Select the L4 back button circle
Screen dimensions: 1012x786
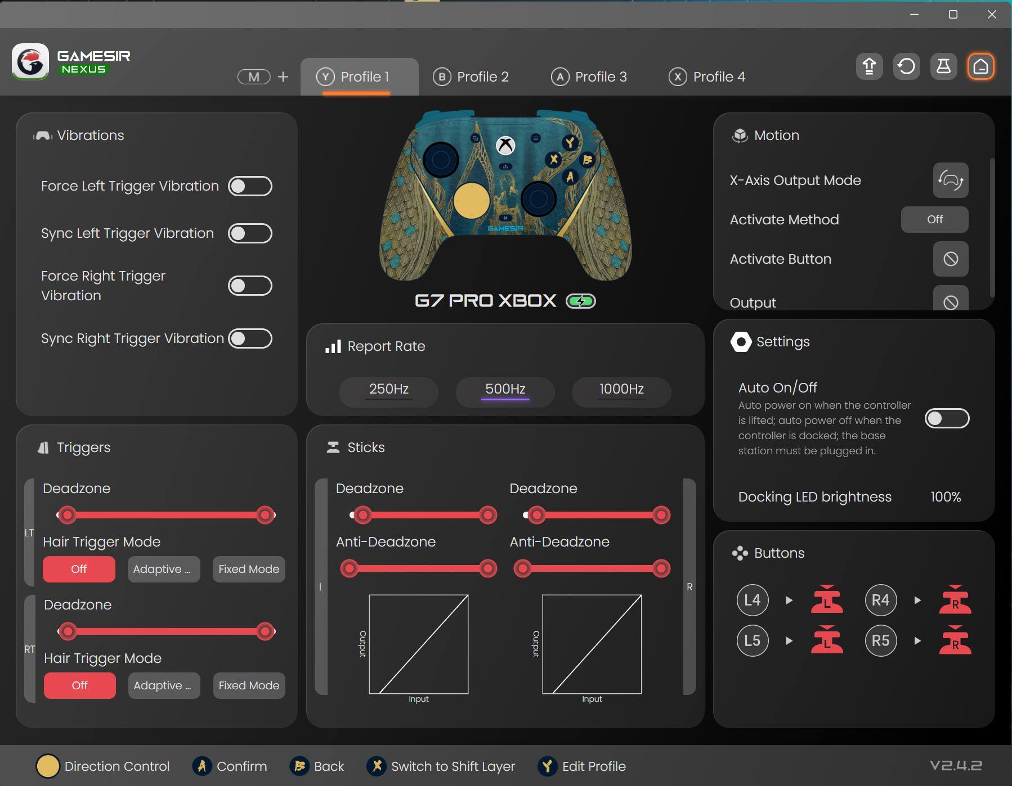click(753, 600)
